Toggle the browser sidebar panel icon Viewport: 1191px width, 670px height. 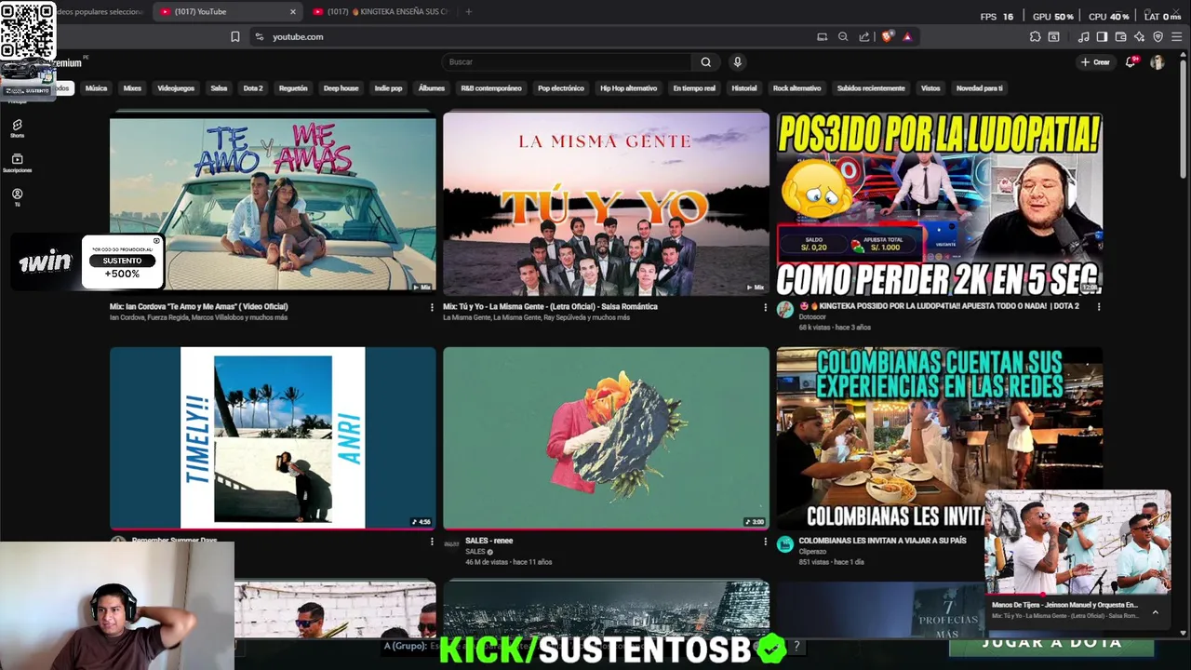click(1102, 36)
